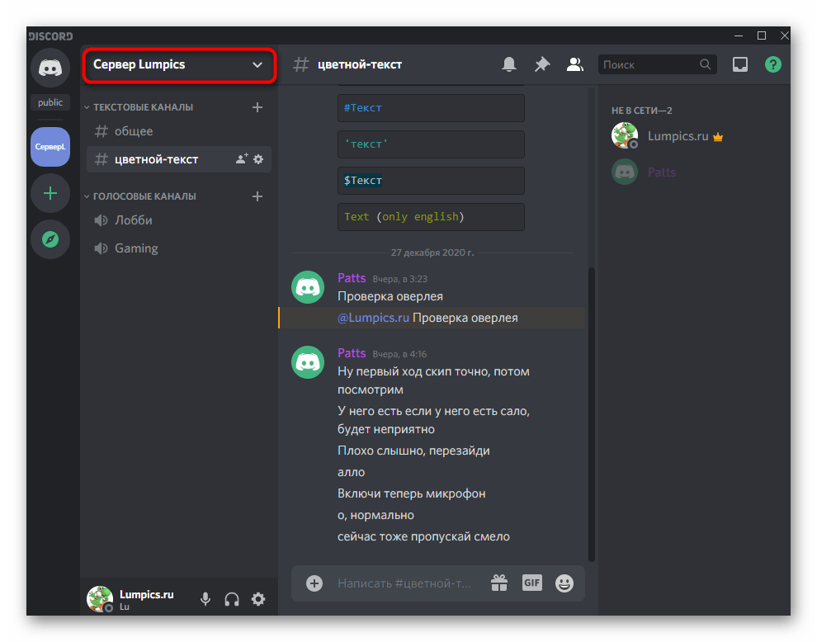Create invite for цветной-текст channel
Image resolution: width=817 pixels, height=642 pixels.
(242, 159)
